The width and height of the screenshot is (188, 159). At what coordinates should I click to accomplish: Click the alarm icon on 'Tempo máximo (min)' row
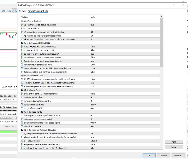[25, 134]
